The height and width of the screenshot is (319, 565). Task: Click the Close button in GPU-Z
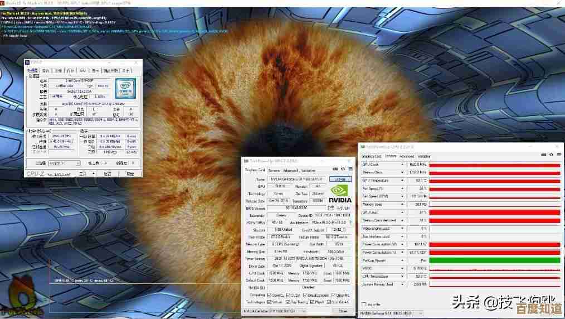coord(343,311)
